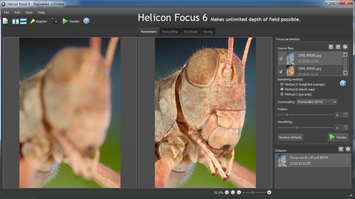Viewport: 355px width, 199px height.
Task: Open the outputs panel gear settings
Action: pyautogui.click(x=348, y=149)
